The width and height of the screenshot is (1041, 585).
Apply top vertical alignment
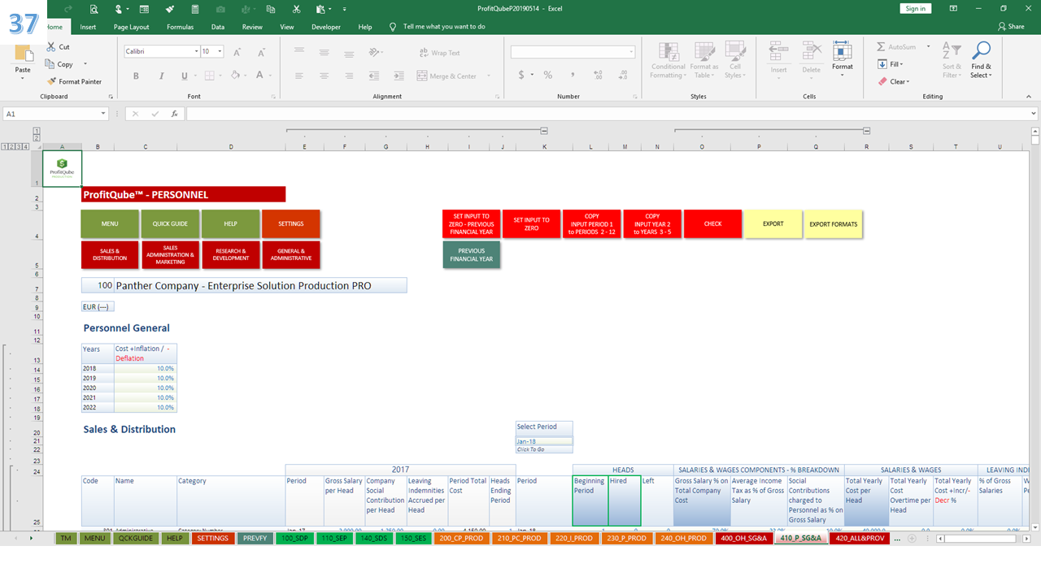click(x=299, y=51)
